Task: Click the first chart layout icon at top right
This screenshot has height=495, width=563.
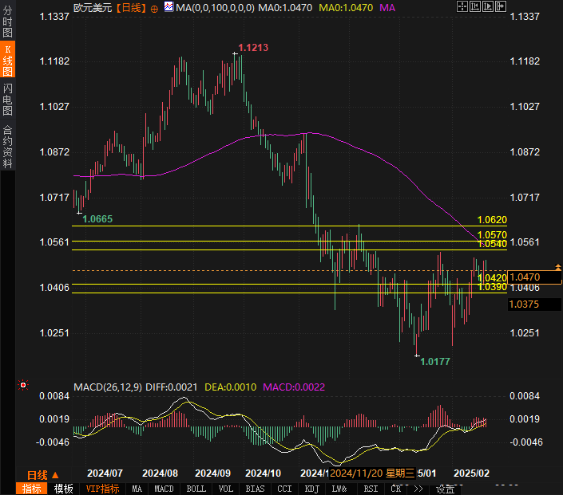Action: pos(462,7)
